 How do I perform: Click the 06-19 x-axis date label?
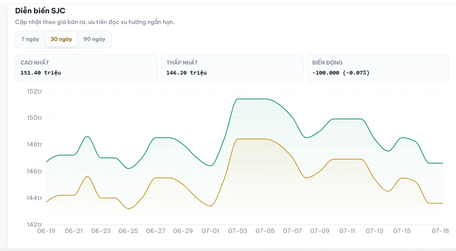tap(46, 231)
